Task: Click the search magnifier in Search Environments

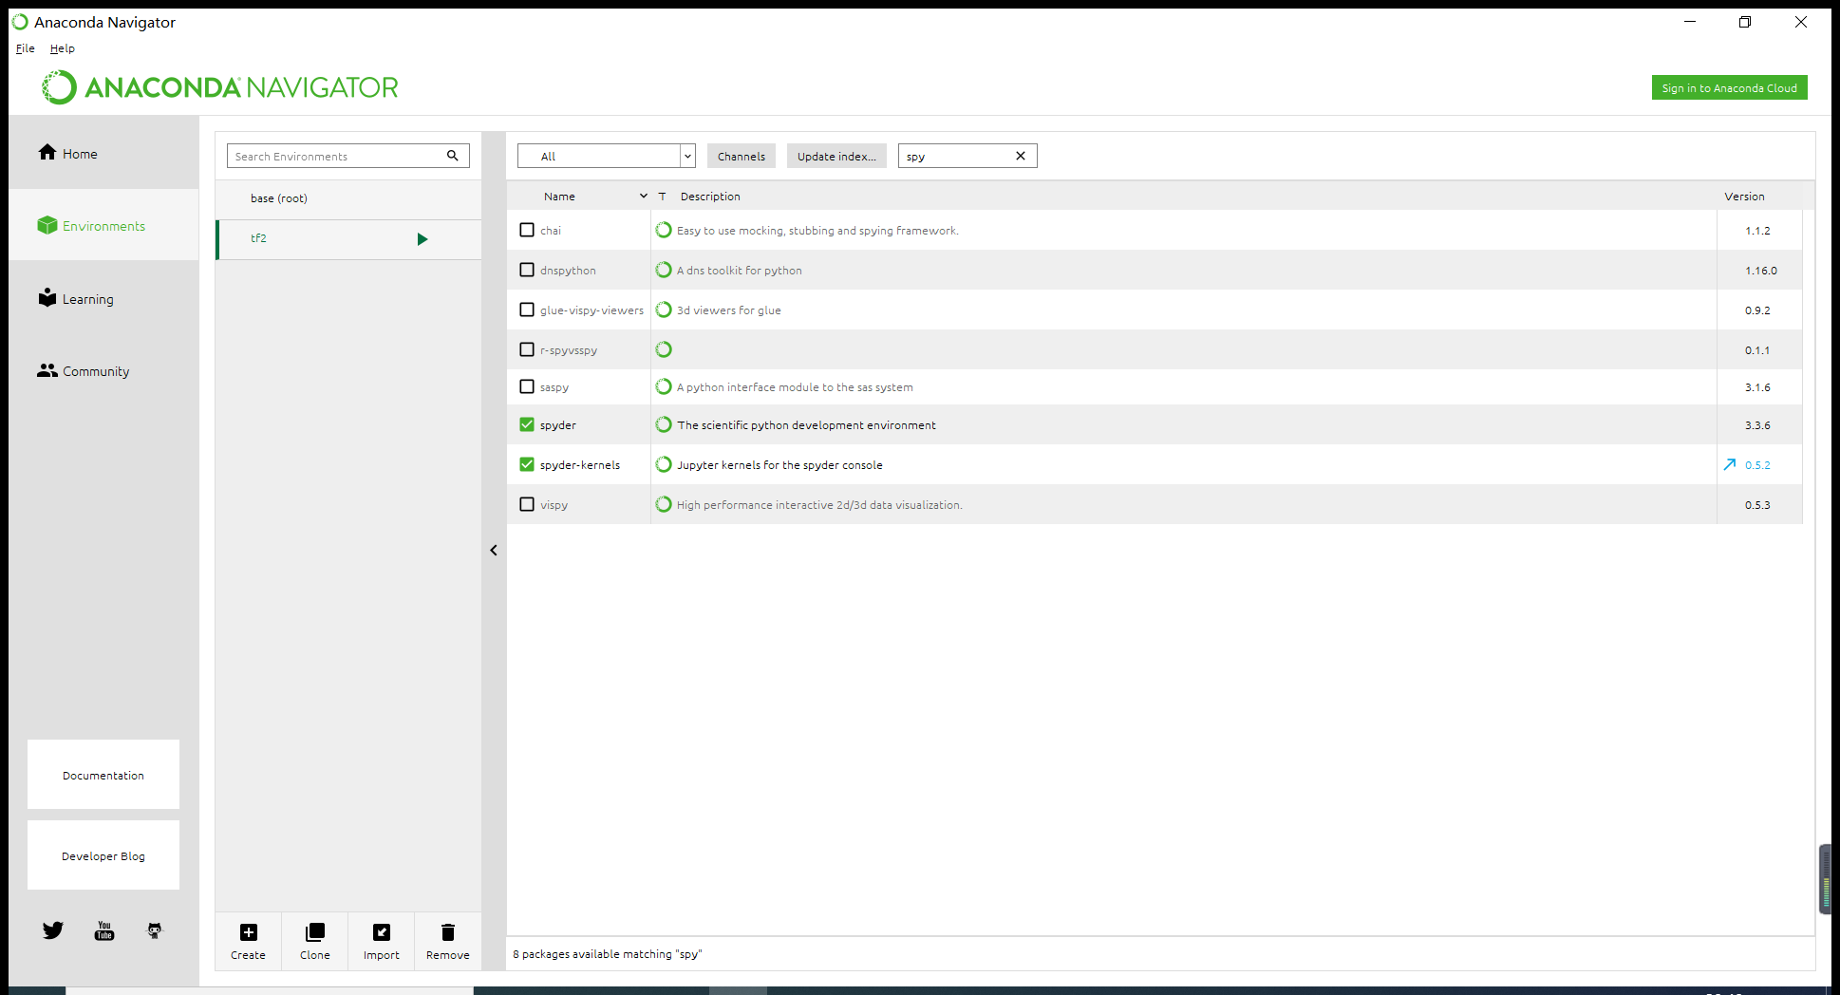Action: point(453,156)
